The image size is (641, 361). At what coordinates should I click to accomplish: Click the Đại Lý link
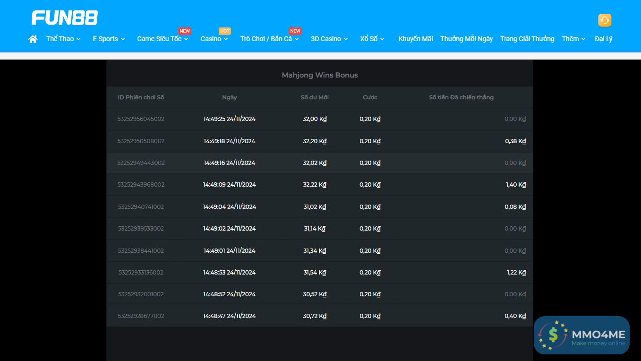(x=603, y=39)
